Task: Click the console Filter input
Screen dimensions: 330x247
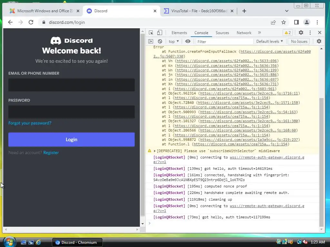Action: (x=224, y=41)
